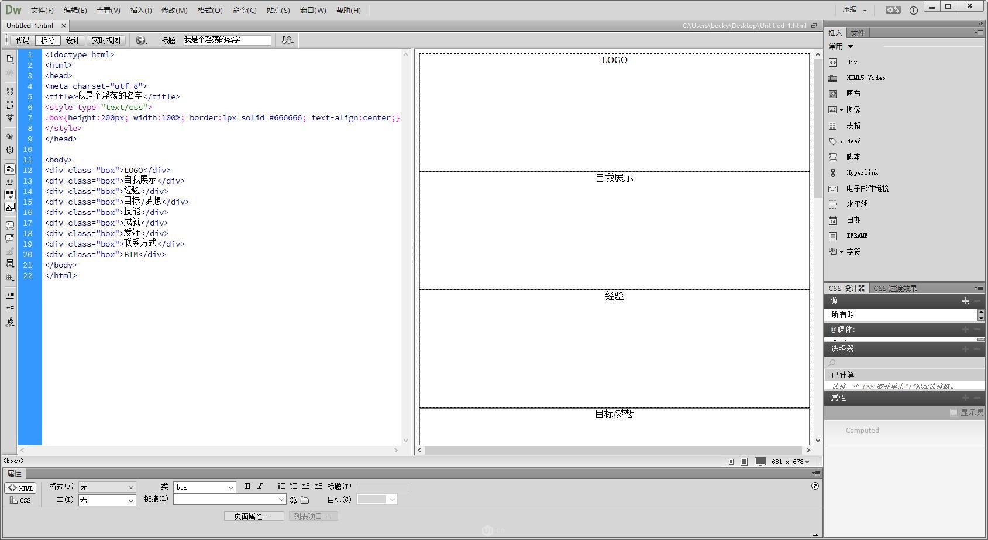The image size is (988, 540).
Task: Switch Properties to CSS mode
Action: point(20,500)
